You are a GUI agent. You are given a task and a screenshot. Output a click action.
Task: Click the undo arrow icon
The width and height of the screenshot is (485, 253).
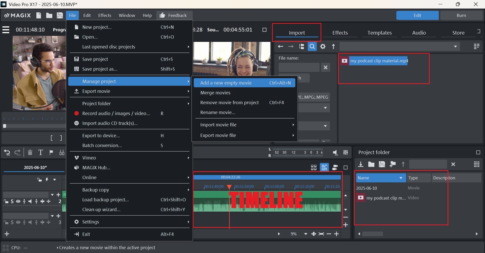[x=7, y=152]
